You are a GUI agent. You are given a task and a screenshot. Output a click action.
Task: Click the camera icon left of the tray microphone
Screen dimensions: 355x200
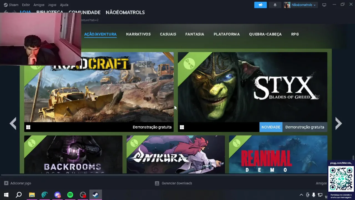click(x=308, y=195)
